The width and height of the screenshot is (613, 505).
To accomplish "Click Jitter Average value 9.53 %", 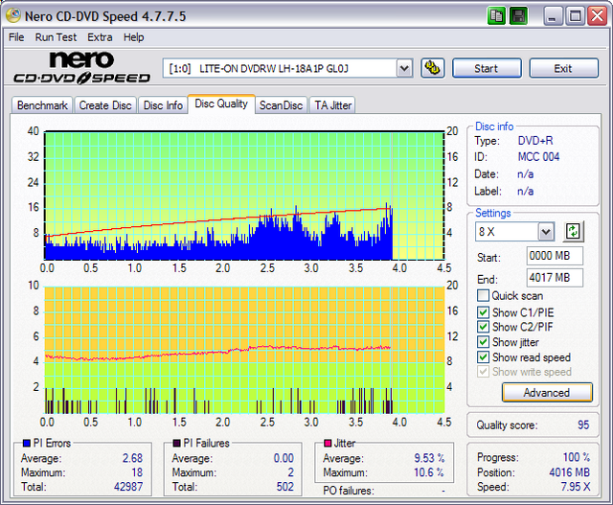I will [429, 458].
